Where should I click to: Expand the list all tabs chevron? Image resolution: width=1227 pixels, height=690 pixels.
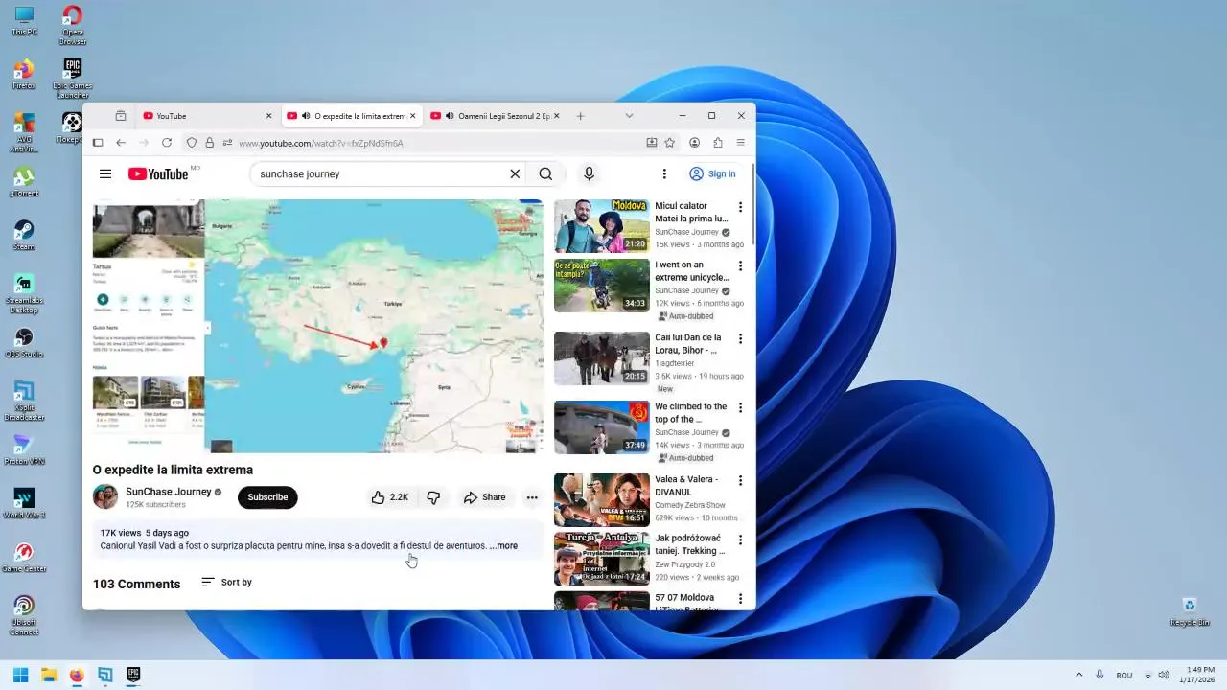click(x=629, y=116)
